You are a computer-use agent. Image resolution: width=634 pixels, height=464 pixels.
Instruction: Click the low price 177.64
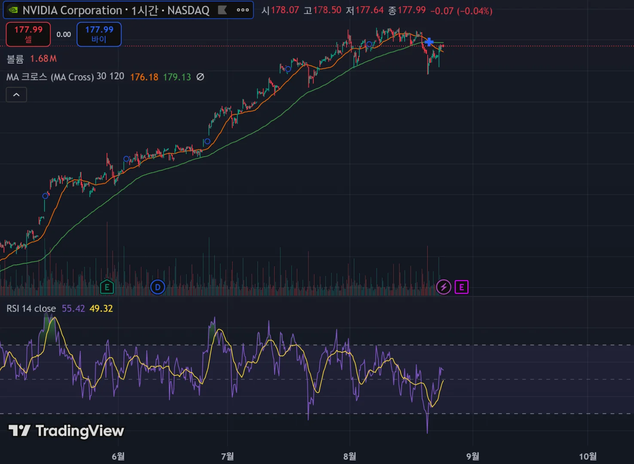pyautogui.click(x=369, y=10)
